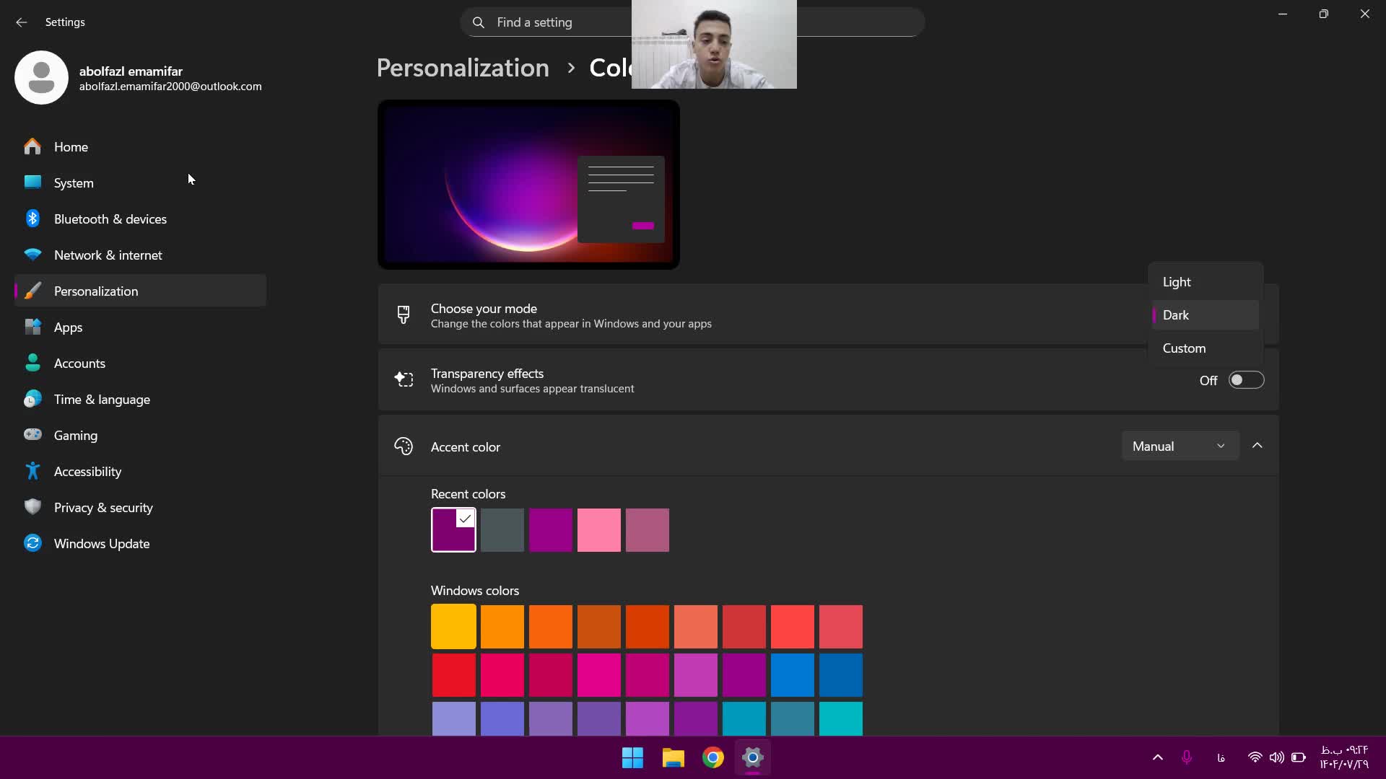Select the checked purple recent color
Screen dimensions: 1386x779
tap(453, 530)
